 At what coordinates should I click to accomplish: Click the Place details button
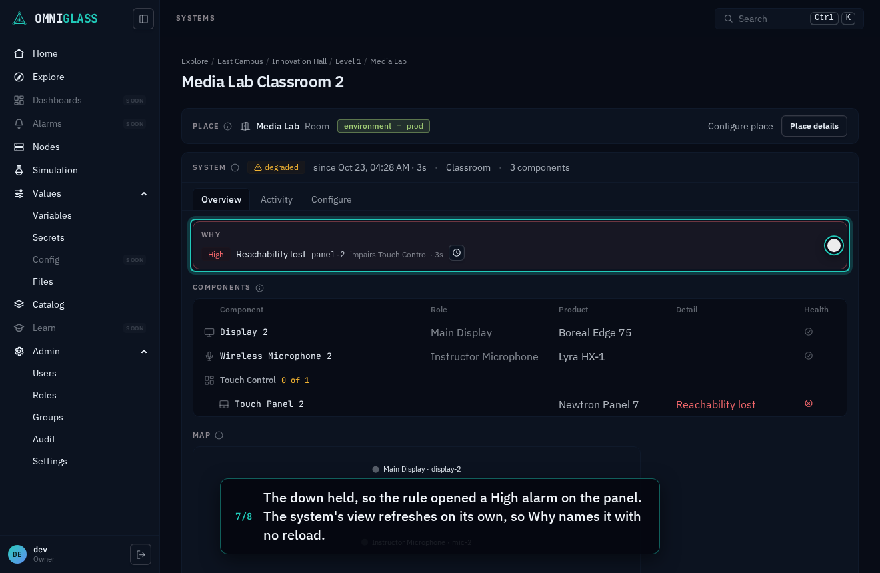pyautogui.click(x=814, y=126)
